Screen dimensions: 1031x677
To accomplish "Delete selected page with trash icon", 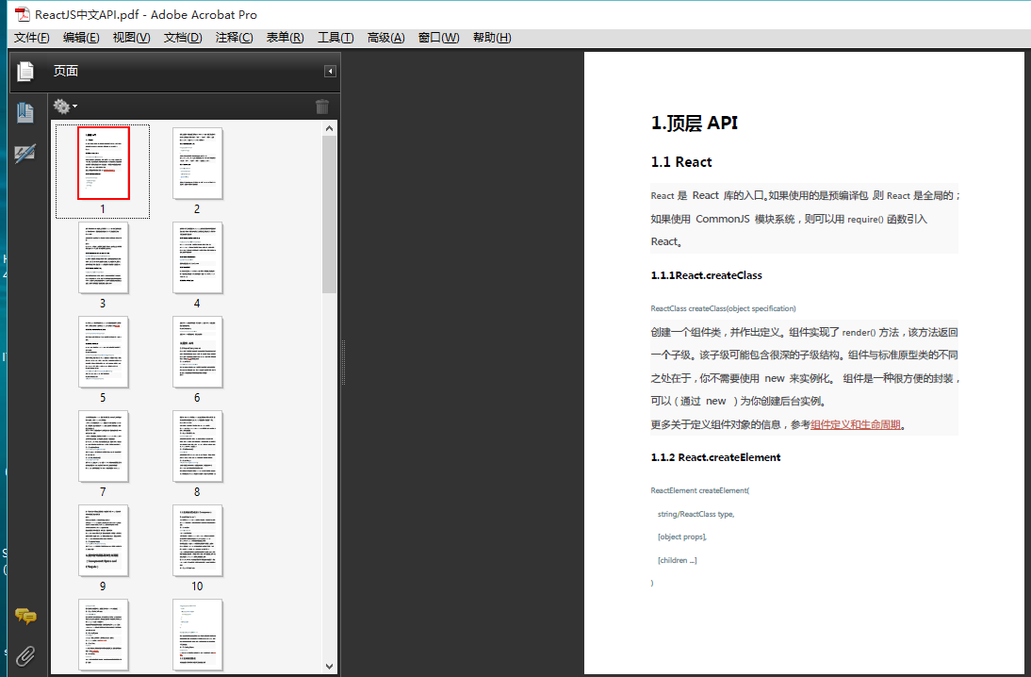I will tap(322, 107).
